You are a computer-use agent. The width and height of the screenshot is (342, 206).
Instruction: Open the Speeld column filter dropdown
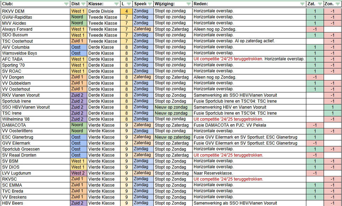coord(150,4)
